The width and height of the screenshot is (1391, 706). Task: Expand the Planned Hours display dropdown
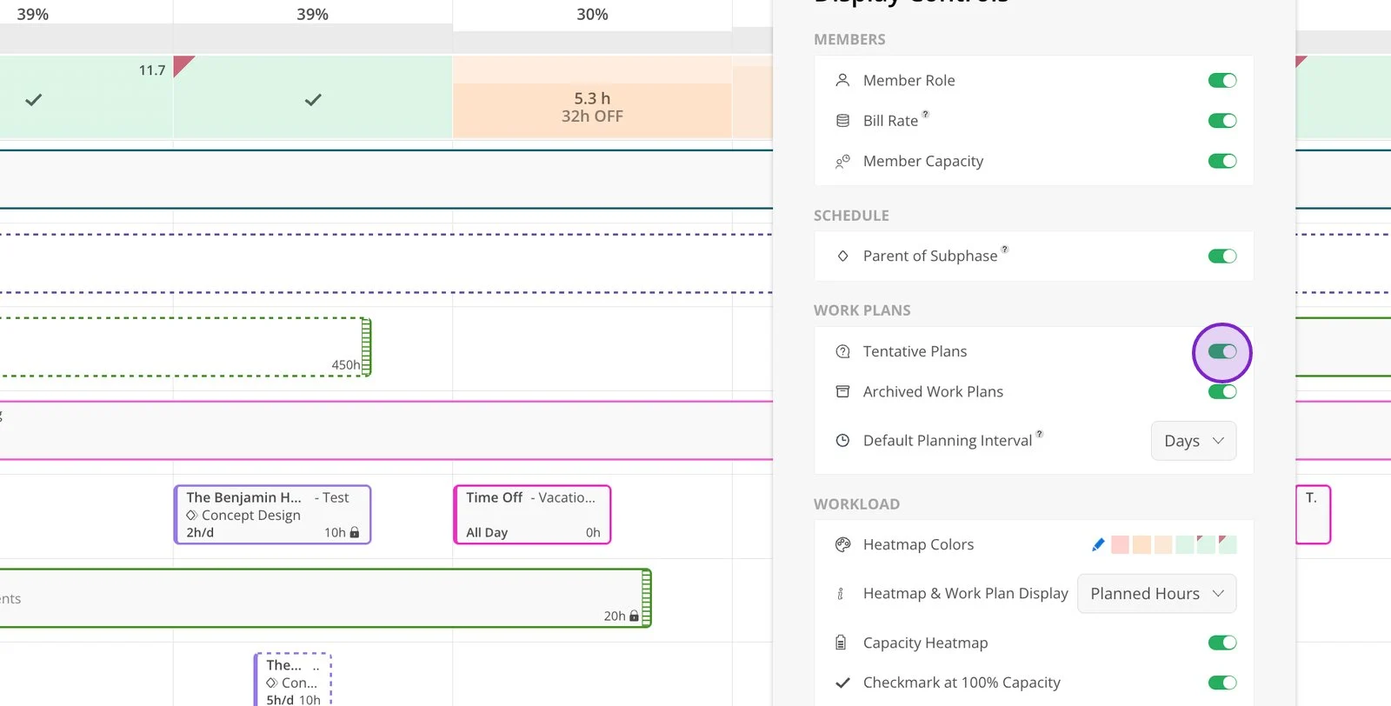click(x=1156, y=594)
